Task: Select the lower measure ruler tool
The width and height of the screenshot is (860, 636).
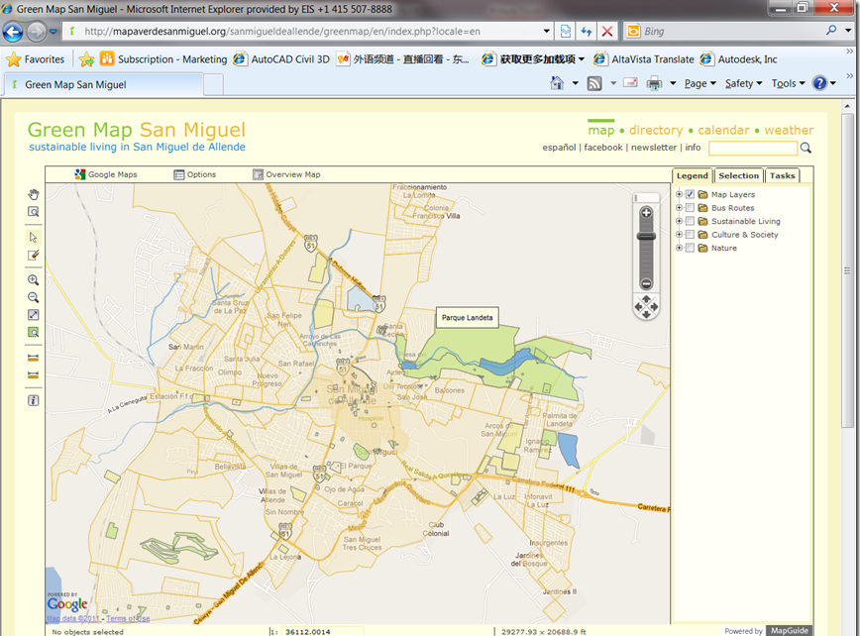Action: [34, 375]
